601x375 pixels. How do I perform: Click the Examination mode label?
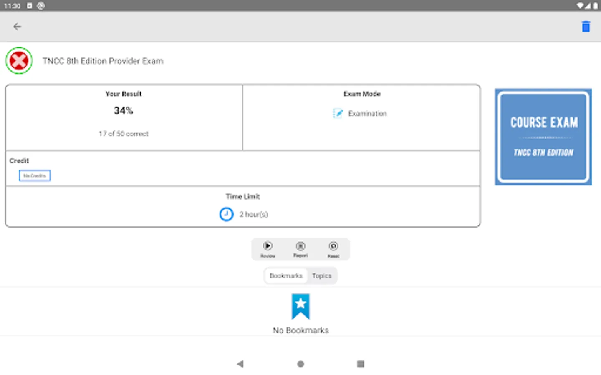pos(368,113)
